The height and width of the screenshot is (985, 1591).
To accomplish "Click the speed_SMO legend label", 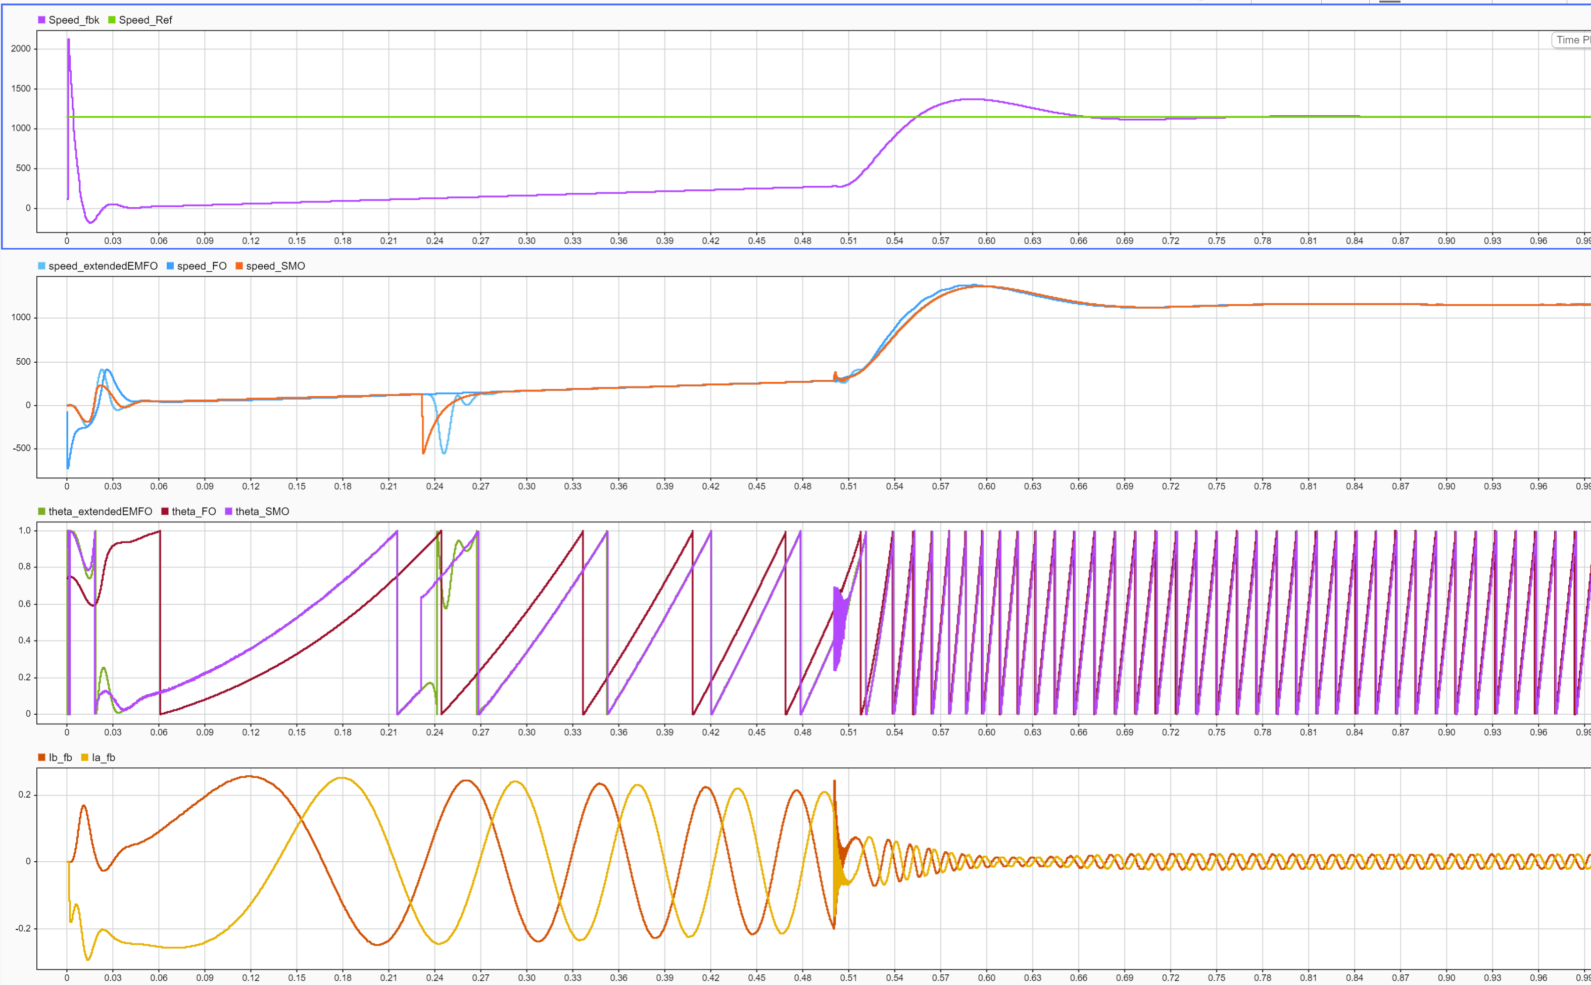I will coord(275,266).
